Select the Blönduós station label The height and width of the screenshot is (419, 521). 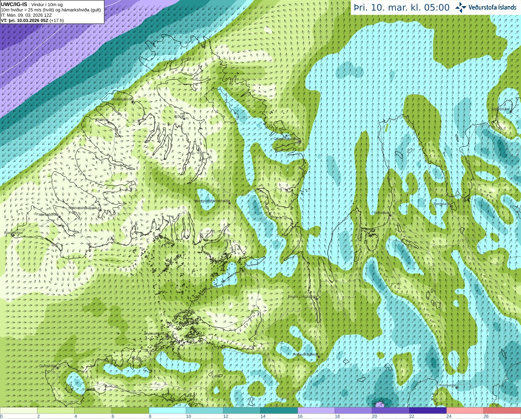tap(381, 212)
